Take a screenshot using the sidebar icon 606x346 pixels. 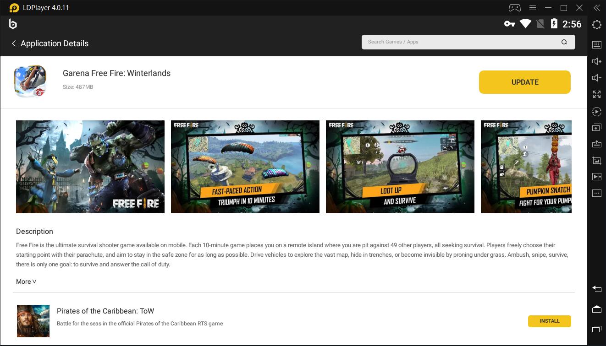[596, 161]
